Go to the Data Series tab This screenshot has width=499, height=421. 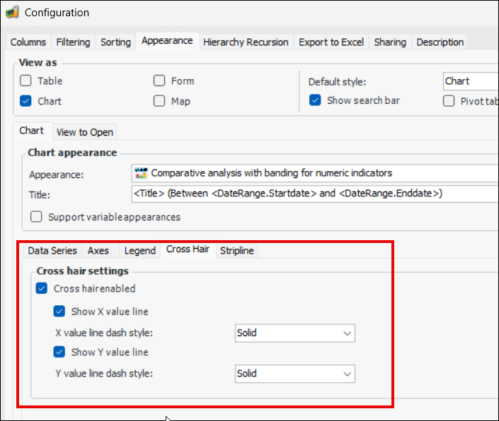point(52,251)
